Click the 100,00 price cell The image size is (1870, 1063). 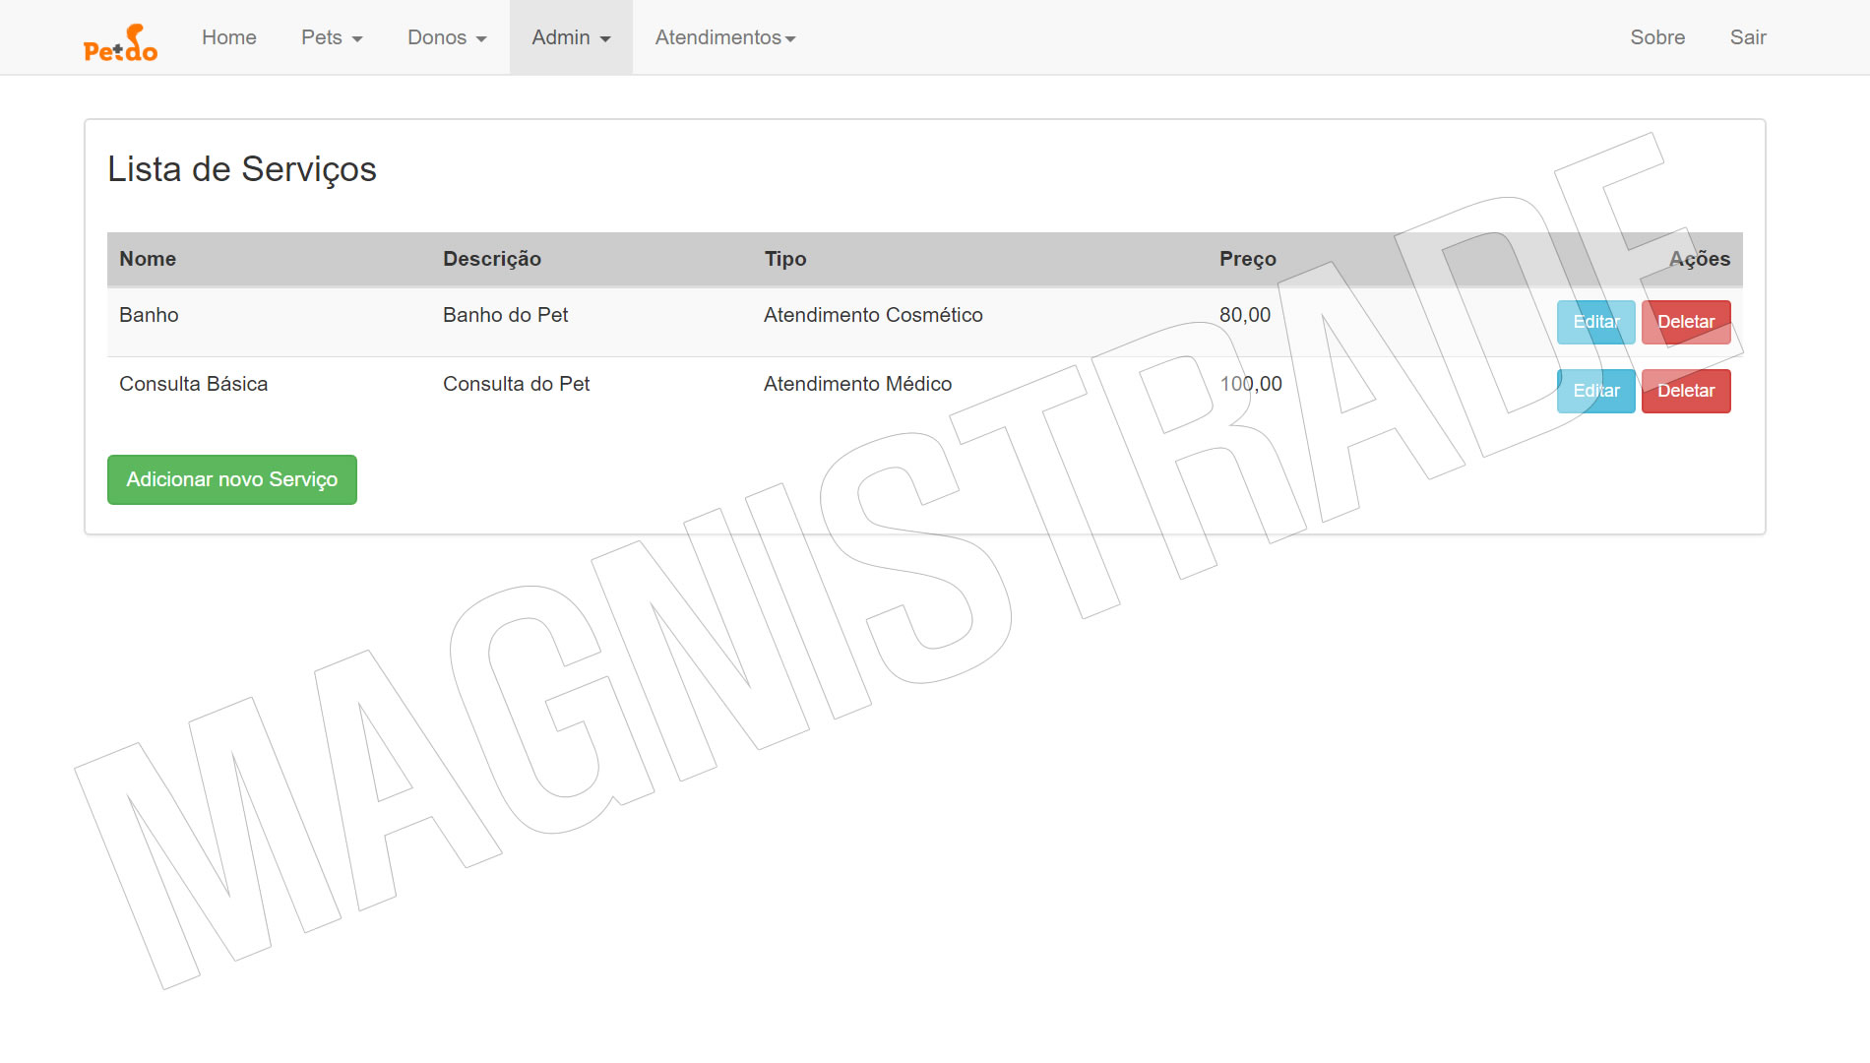click(1250, 384)
